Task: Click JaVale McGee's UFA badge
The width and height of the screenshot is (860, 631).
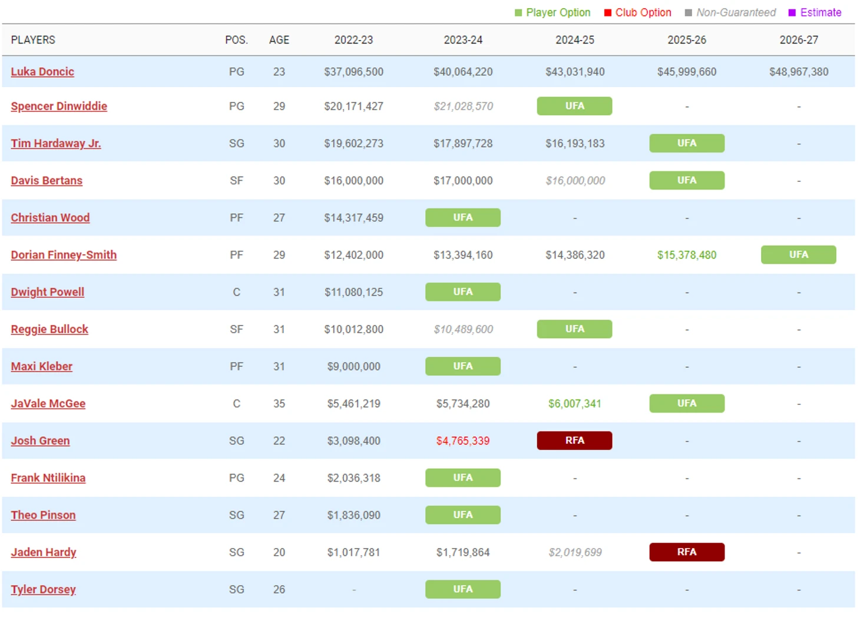Action: (x=687, y=403)
